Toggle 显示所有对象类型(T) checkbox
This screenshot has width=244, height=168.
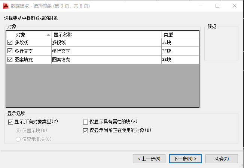click(10, 122)
